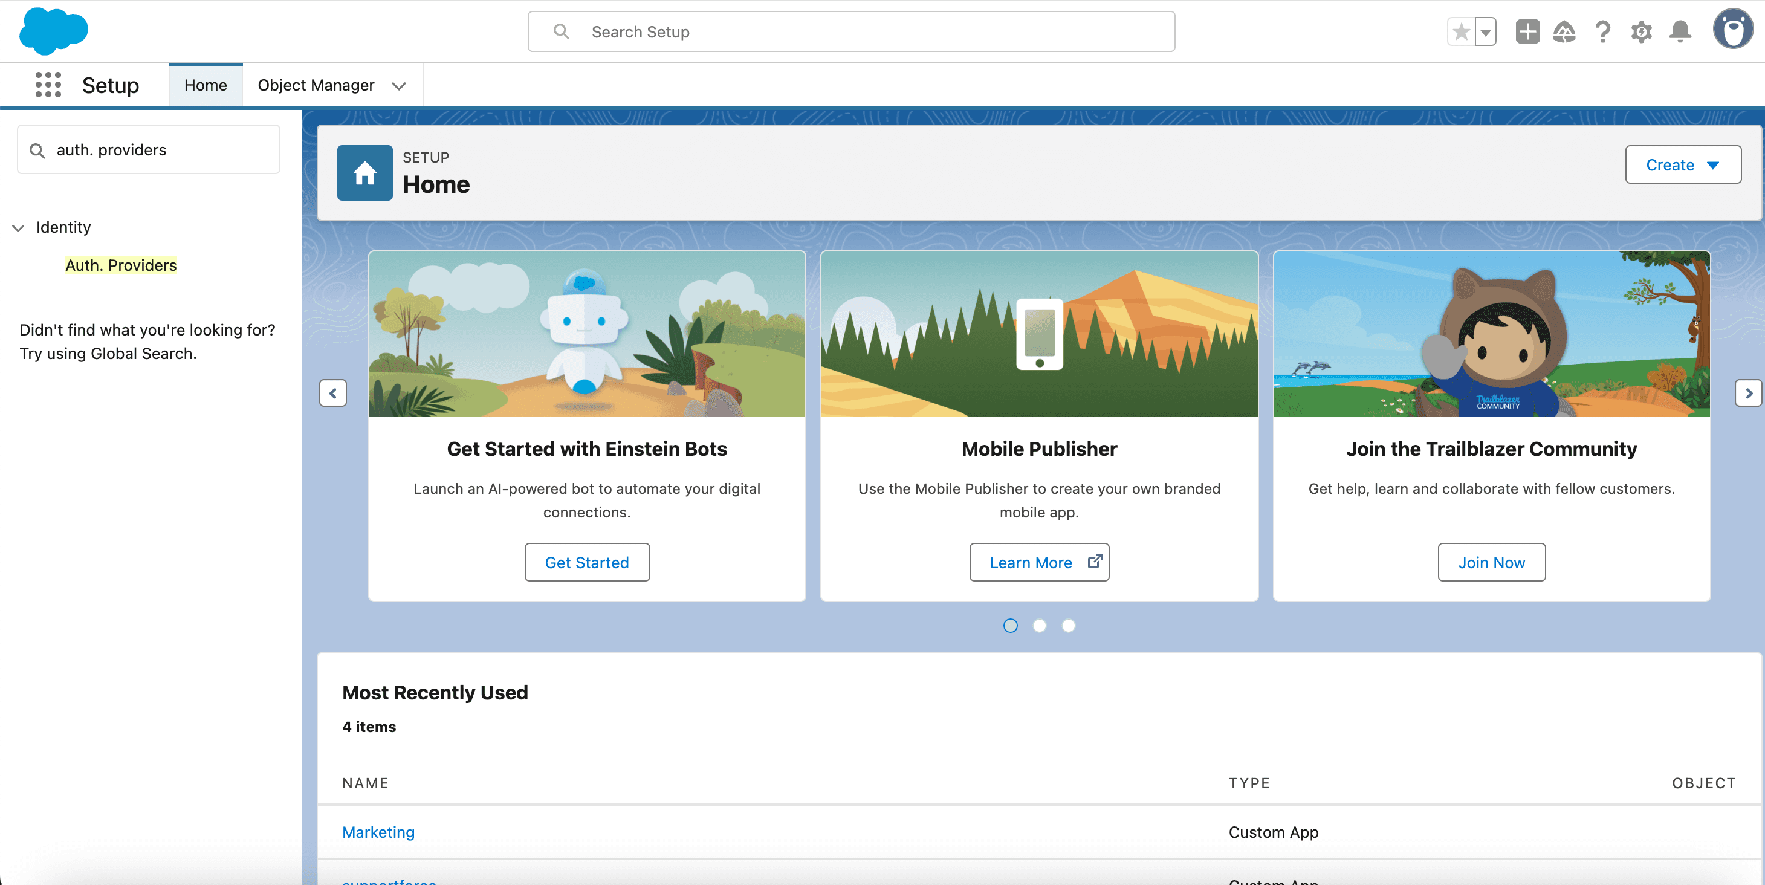Click the Salesforce cloud logo

pyautogui.click(x=53, y=30)
